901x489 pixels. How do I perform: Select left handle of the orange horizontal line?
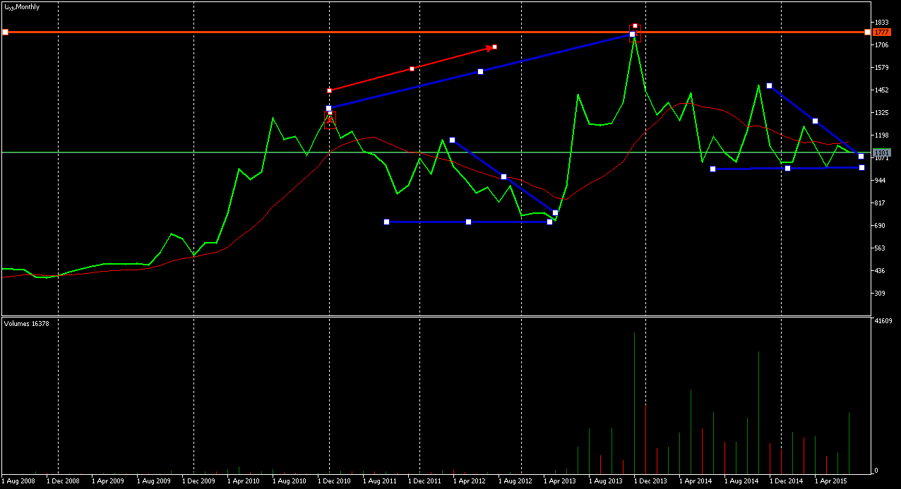pos(5,32)
